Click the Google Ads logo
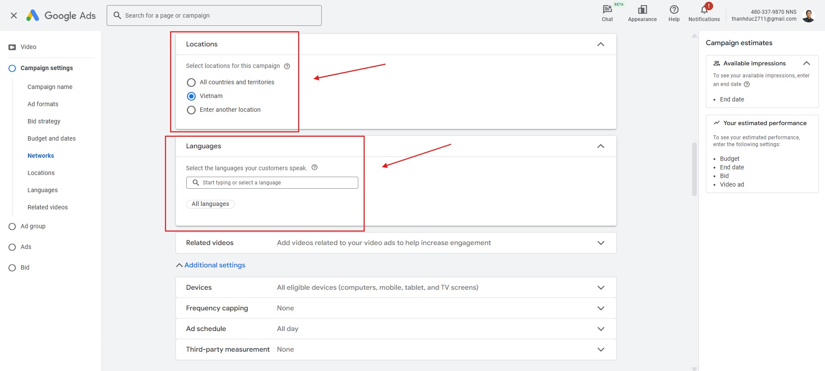Image resolution: width=825 pixels, height=371 pixels. pos(61,15)
